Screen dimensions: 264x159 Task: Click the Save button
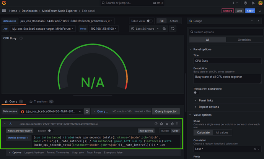point(239,11)
